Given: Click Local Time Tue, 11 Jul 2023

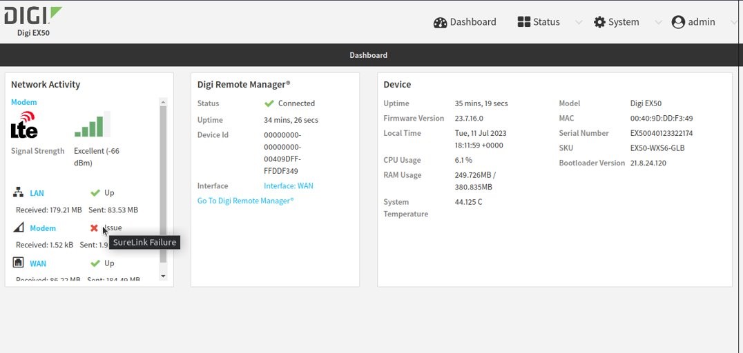Looking at the screenshot, I should [x=481, y=139].
